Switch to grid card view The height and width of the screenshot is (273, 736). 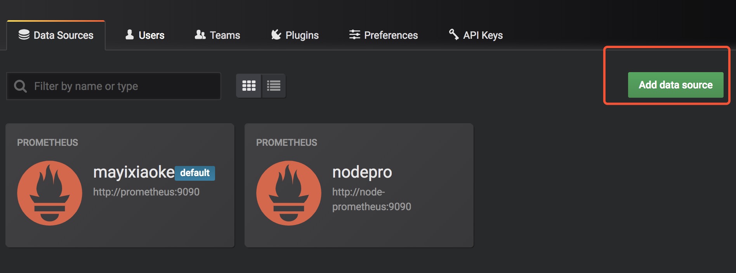pyautogui.click(x=249, y=86)
